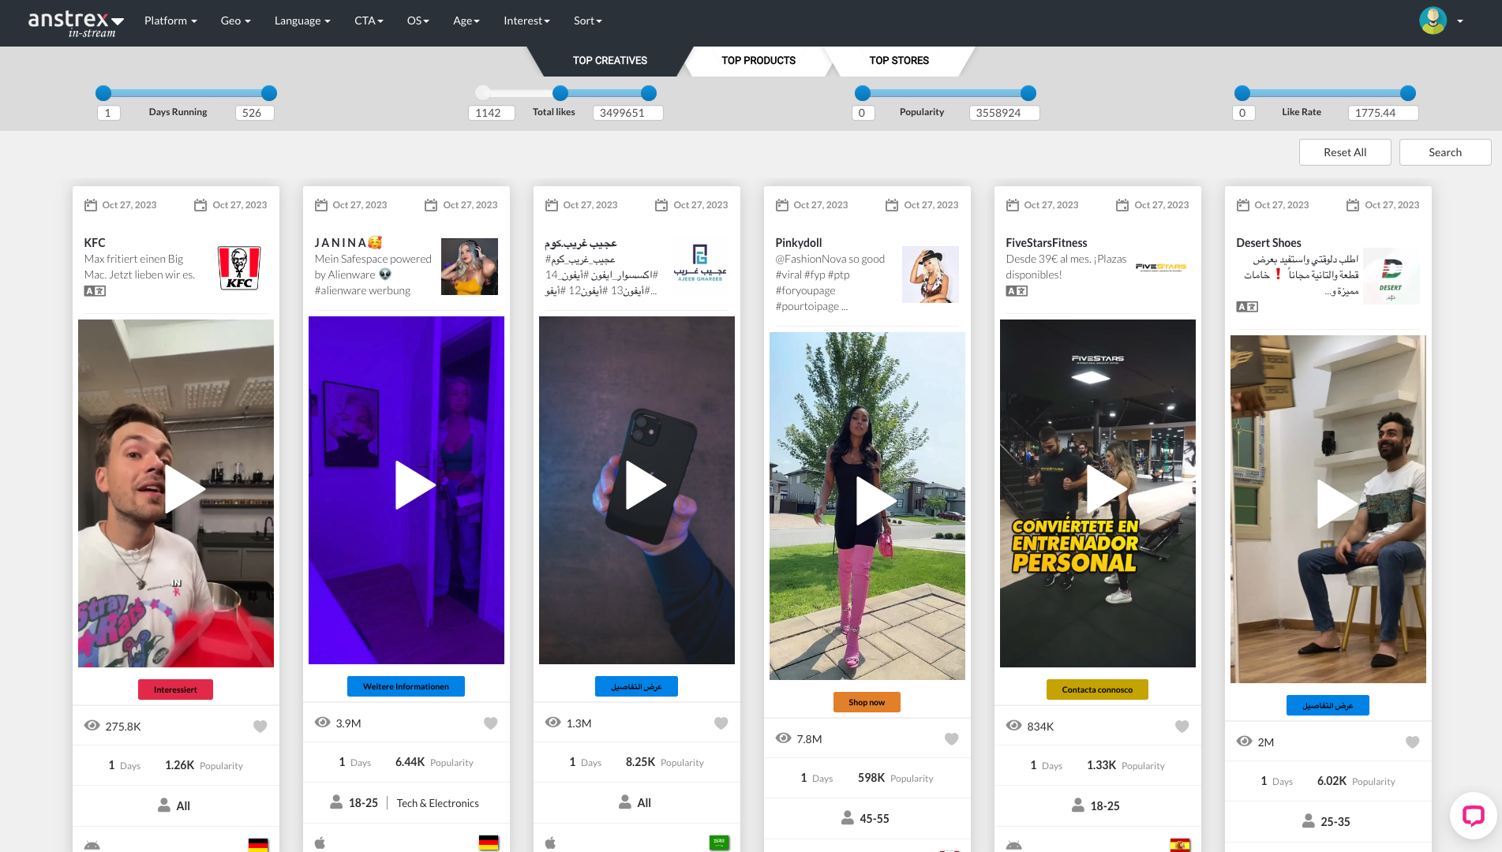The image size is (1502, 852).
Task: Click the eye views icon on Desert Shoes card
Action: click(x=1245, y=742)
